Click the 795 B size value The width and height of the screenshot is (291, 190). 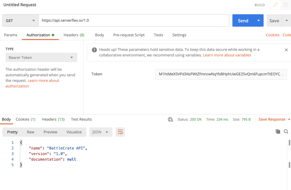click(246, 119)
